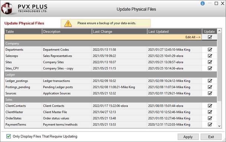Uncheck Update for Departments table
This screenshot has width=226, height=142.
(210, 50)
